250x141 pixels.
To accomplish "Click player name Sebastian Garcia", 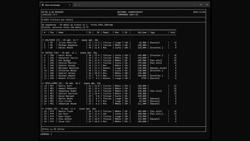I will point(68,58).
